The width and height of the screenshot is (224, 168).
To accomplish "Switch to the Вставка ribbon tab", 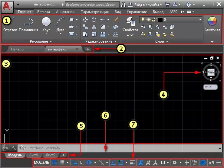I will (x=44, y=12).
